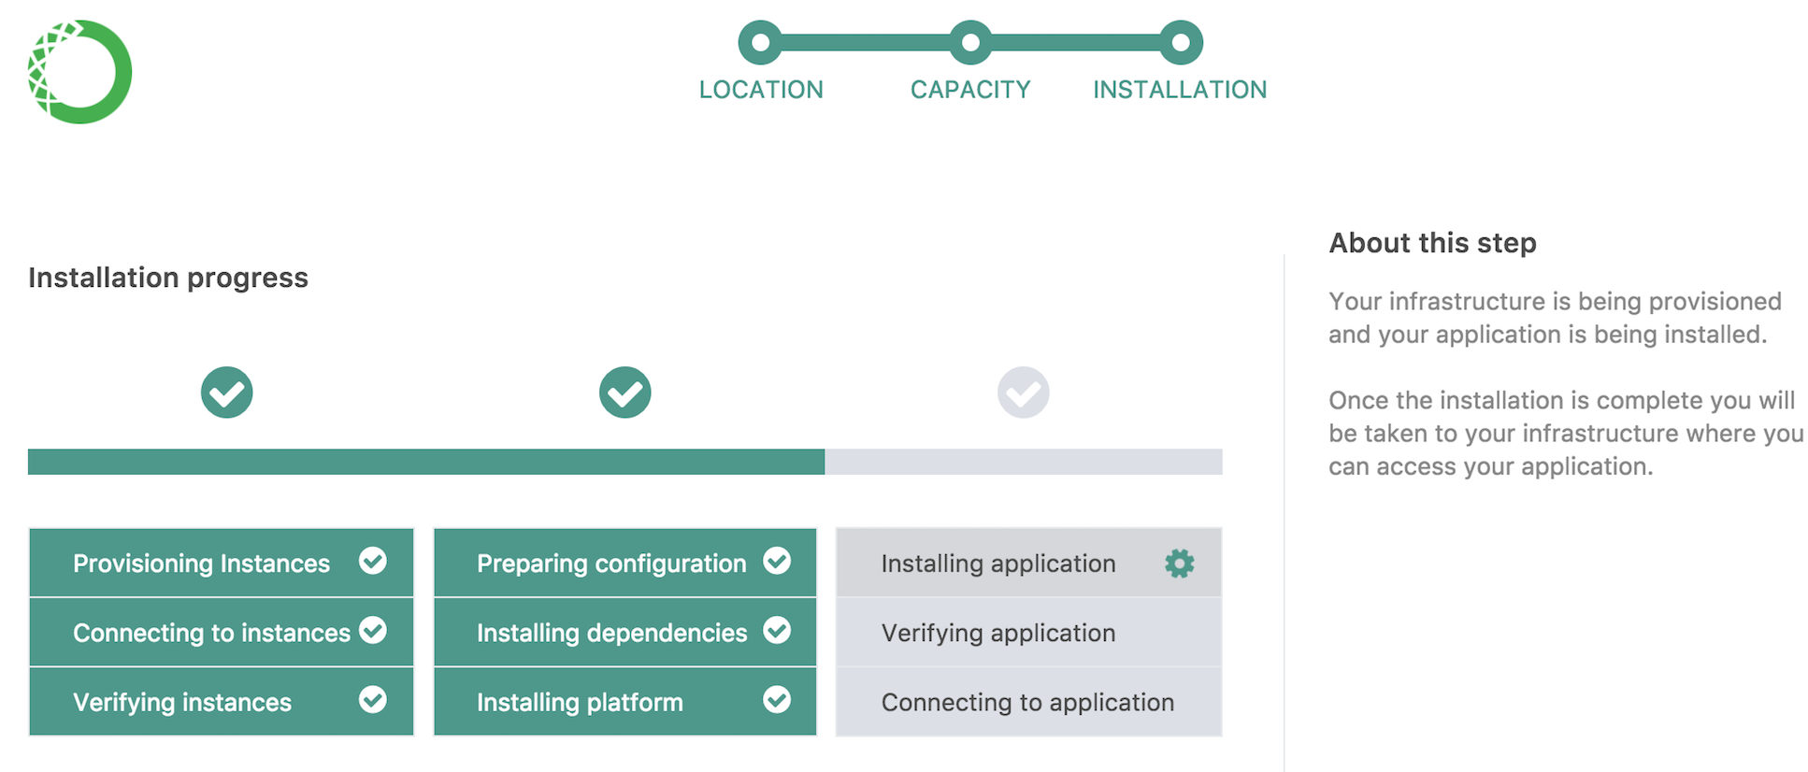Screen dimensions: 1808x772
Task: Click the Connecting to application step row
Action: 1027,702
